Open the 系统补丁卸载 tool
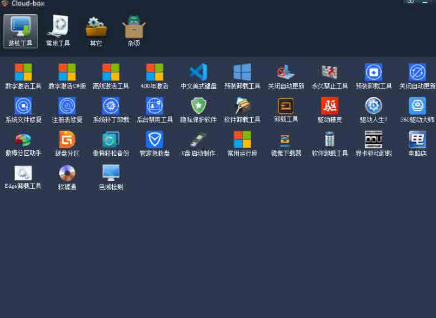The image size is (436, 318). [111, 109]
